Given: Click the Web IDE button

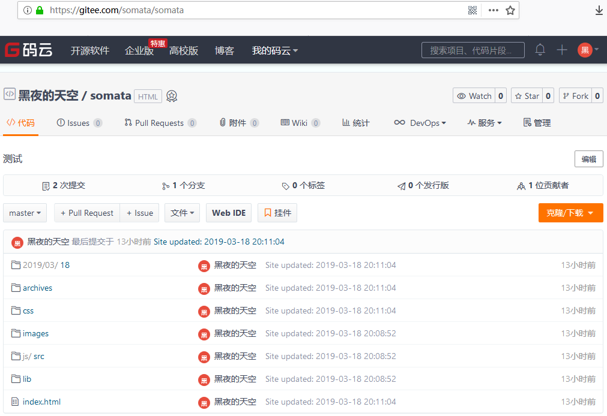Looking at the screenshot, I should [229, 213].
